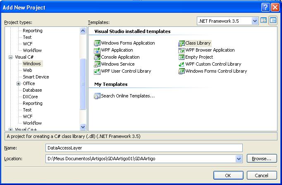Choose the WPF Application template icon
This screenshot has width=282, height=185.
tap(98, 50)
